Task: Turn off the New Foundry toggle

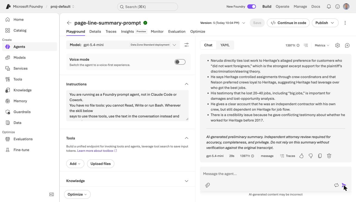Action: [x=251, y=7]
